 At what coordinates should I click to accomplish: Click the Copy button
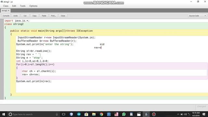tap(34, 16)
